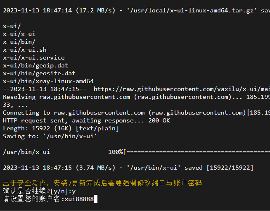Image resolution: width=270 pixels, height=211 pixels.
Task: Click the x-ui/bin/xray-linux-amd64 file entry
Action: coord(48,81)
